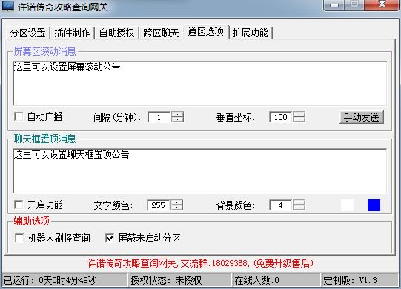The image size is (401, 289).
Task: Click the 授权状态: 未授权 status entry
Action: coord(180,280)
